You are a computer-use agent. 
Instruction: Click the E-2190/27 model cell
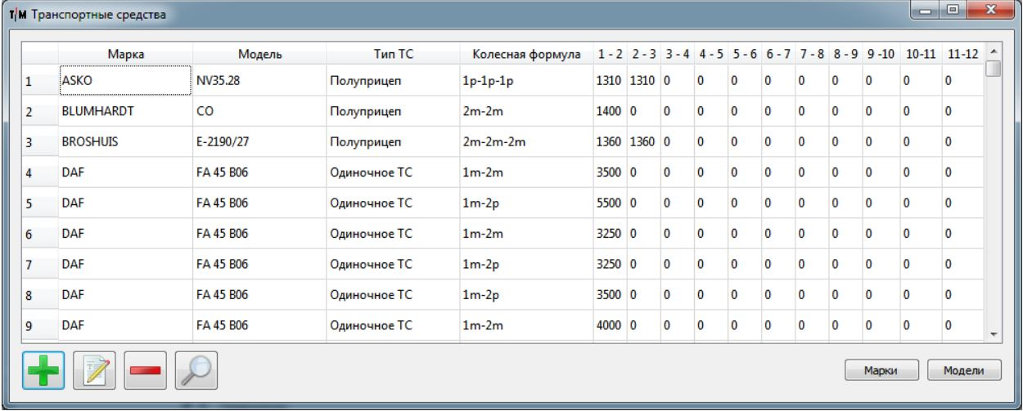[x=259, y=141]
